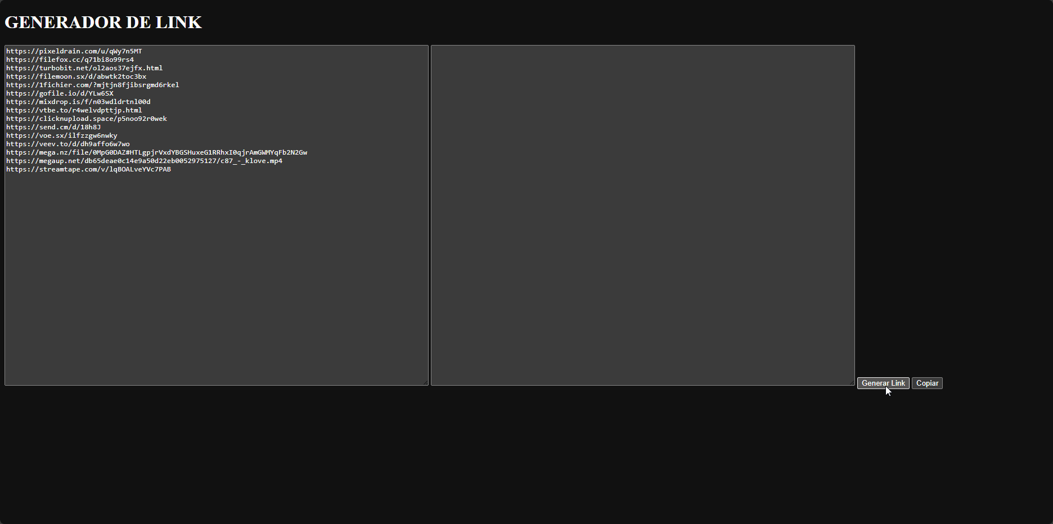Place cursor on the filefox.cc URL line
This screenshot has height=524, width=1053.
click(x=70, y=60)
